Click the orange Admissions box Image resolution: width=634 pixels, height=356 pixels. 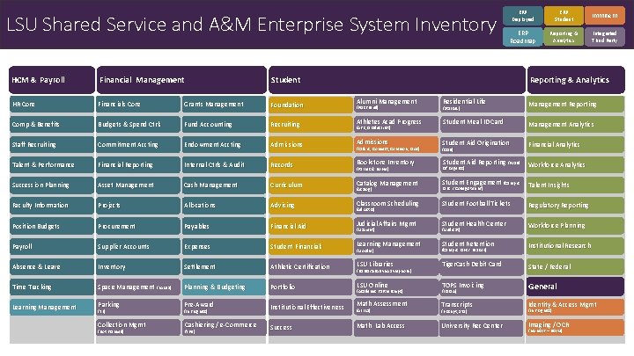click(396, 144)
